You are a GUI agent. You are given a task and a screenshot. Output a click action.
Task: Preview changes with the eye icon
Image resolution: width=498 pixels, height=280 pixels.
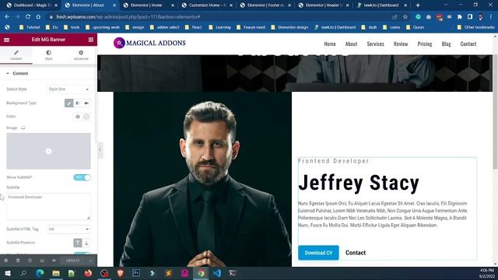click(x=54, y=261)
